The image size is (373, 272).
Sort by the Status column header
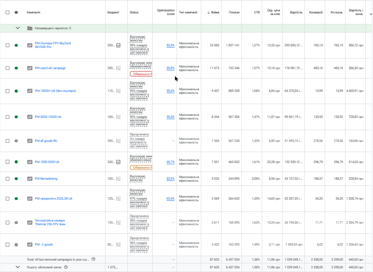click(x=134, y=12)
